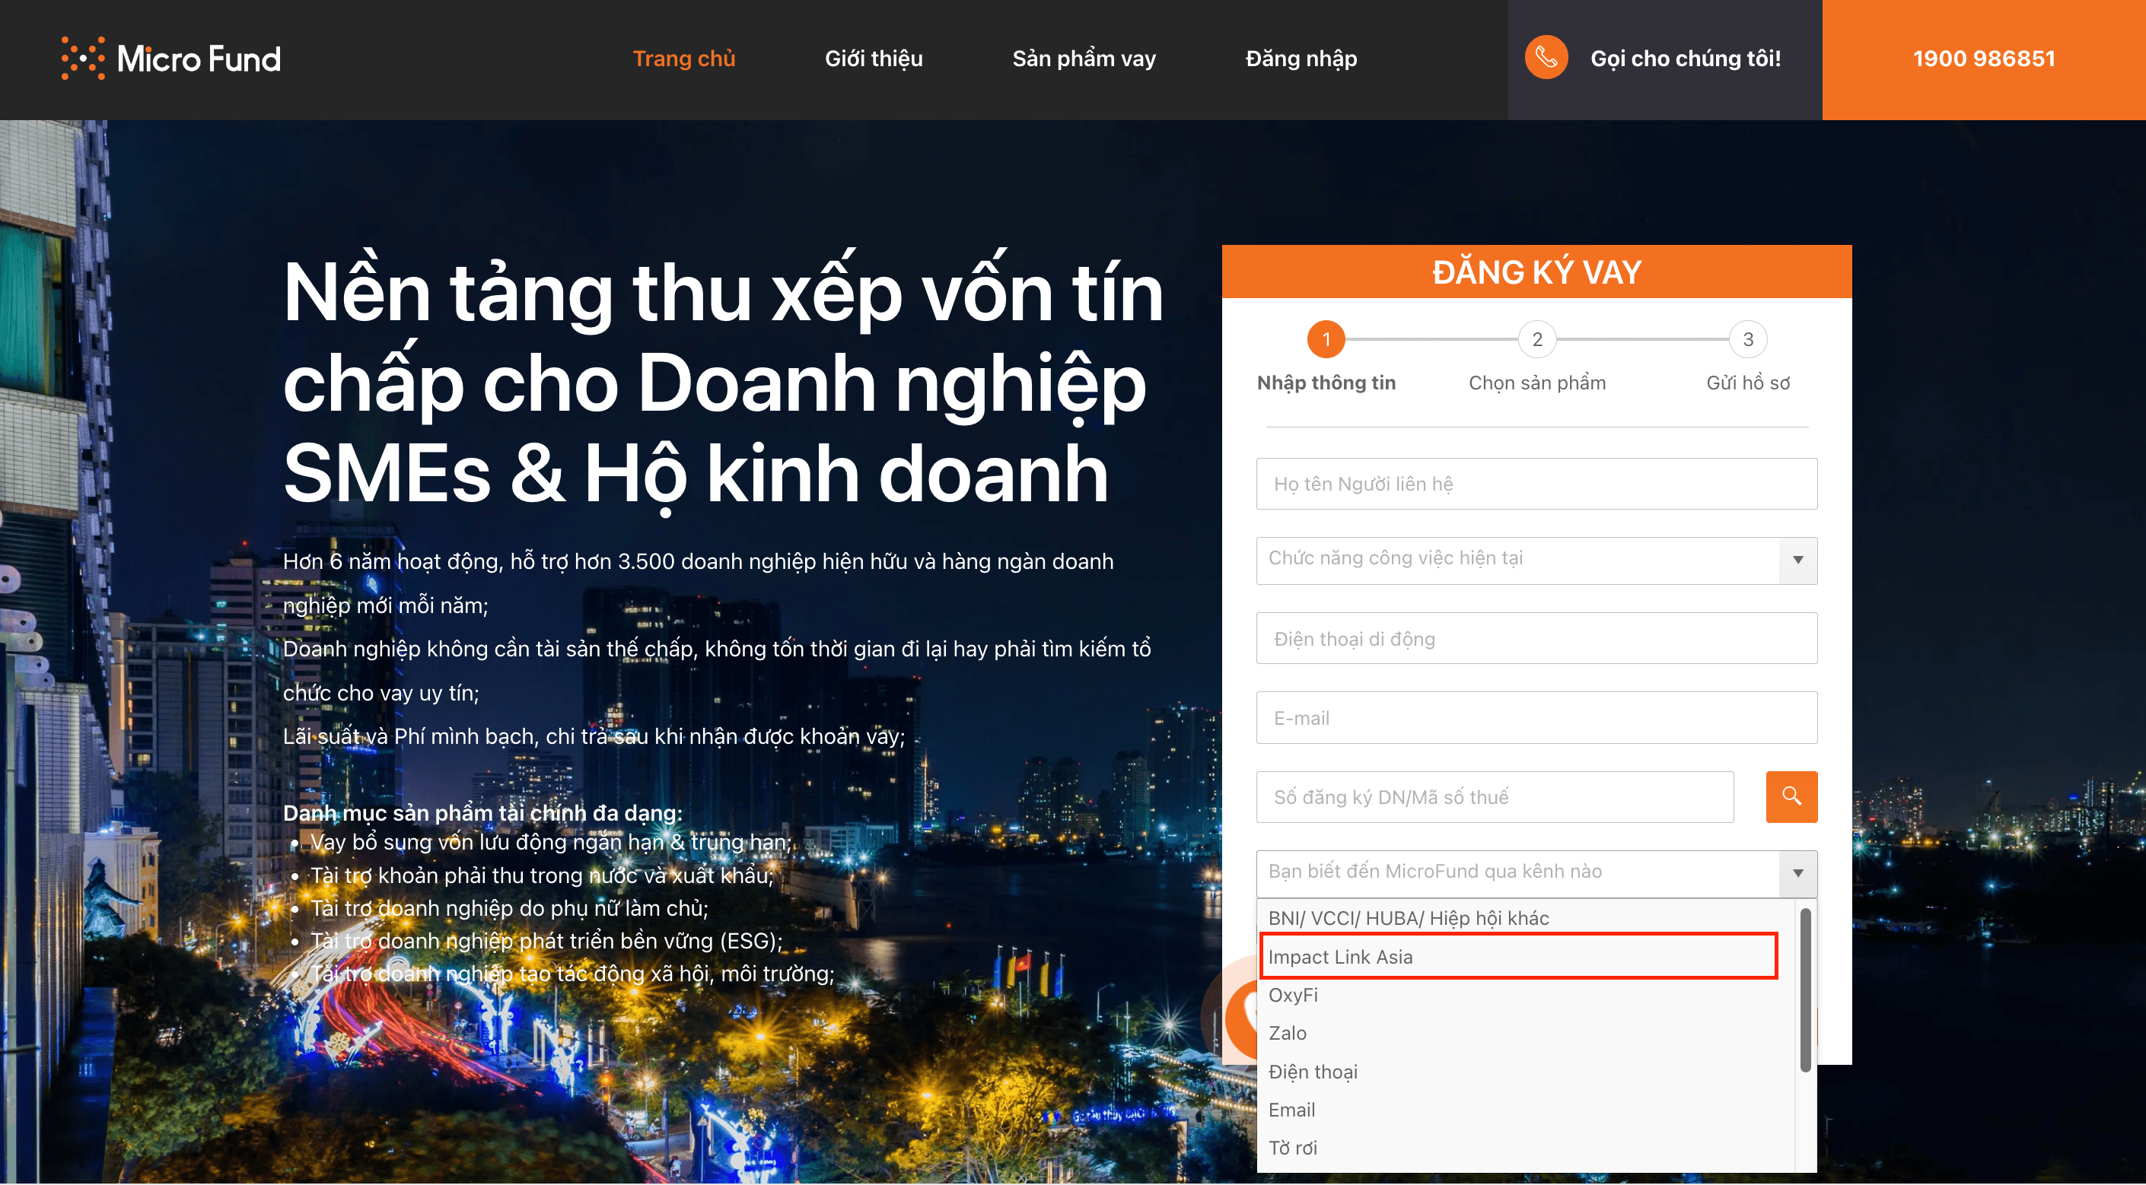The height and width of the screenshot is (1185, 2146).
Task: Click step 2 circle Chọn sản phẩm
Action: 1537,339
